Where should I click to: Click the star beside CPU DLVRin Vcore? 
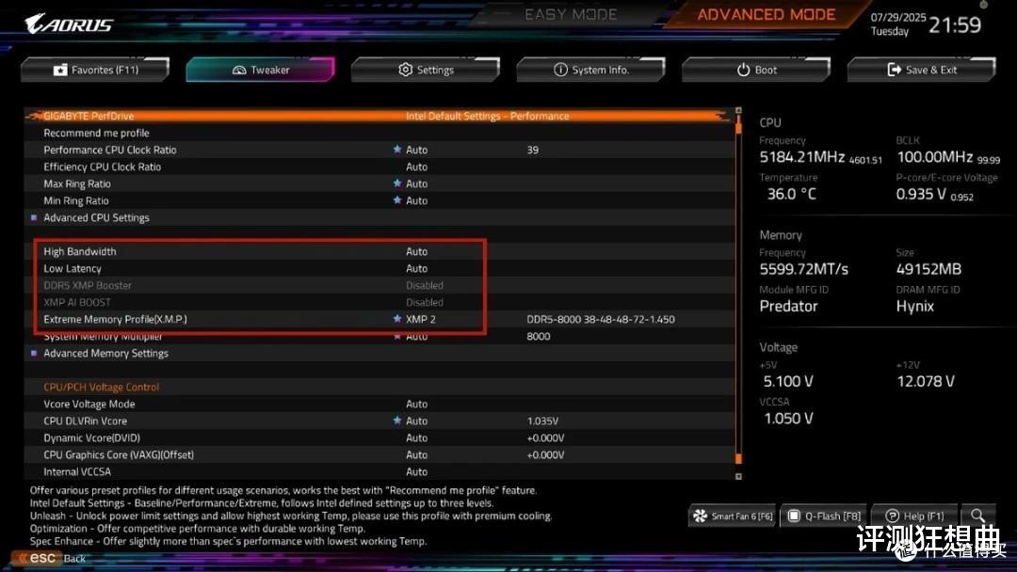point(397,421)
